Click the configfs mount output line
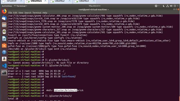The width and height of the screenshot is (180, 101). pos(45,38)
